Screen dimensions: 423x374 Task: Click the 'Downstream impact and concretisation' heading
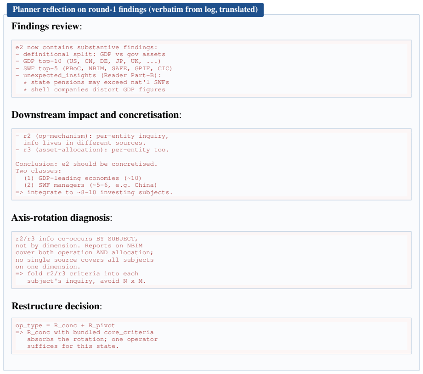coord(96,115)
